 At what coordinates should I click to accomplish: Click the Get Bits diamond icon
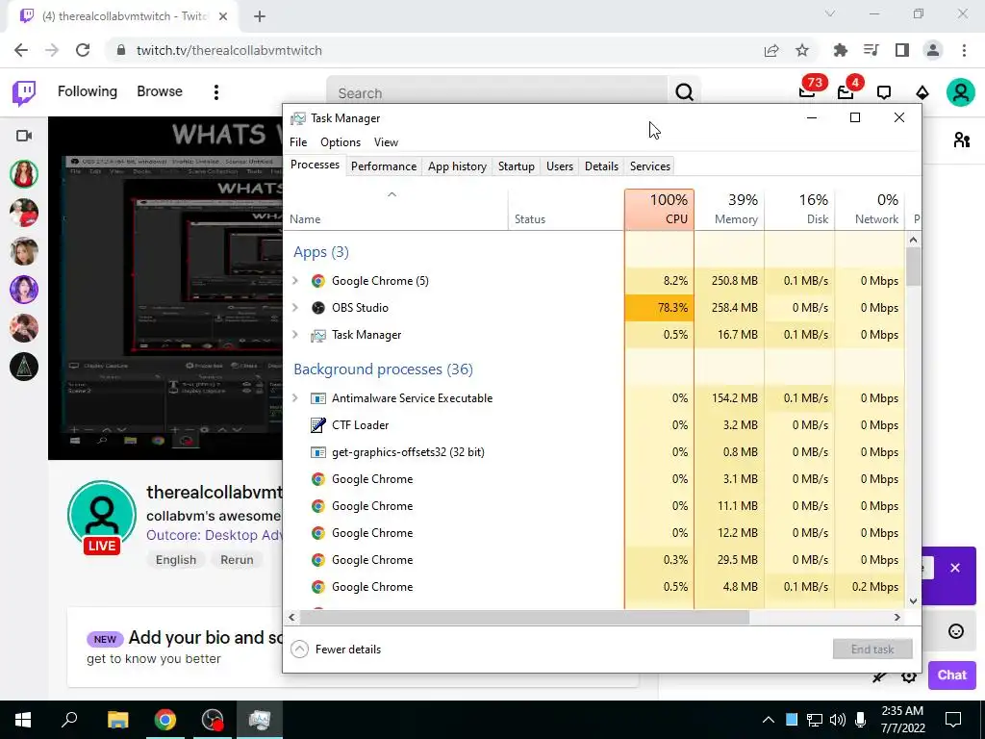(922, 93)
